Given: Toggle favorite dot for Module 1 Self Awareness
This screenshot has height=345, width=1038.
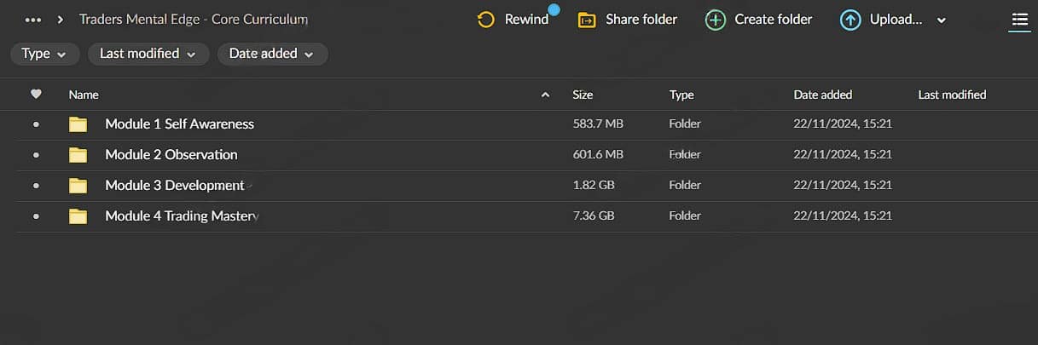Looking at the screenshot, I should coord(36,124).
